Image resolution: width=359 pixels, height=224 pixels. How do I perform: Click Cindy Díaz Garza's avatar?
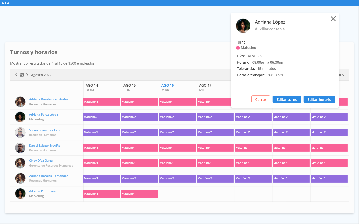(20, 163)
